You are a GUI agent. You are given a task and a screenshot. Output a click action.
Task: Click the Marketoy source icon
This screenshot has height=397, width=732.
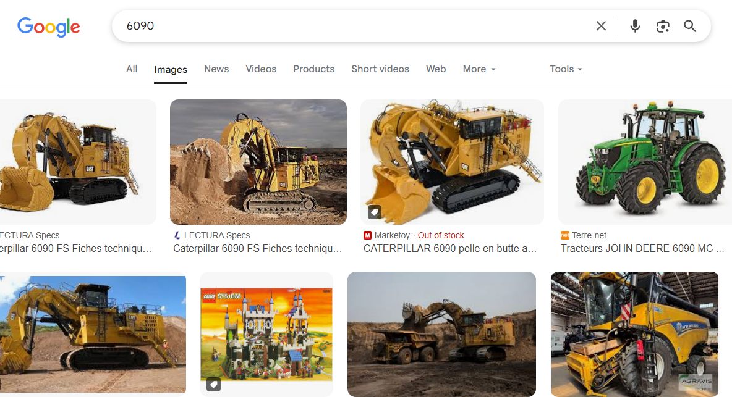[x=367, y=235]
